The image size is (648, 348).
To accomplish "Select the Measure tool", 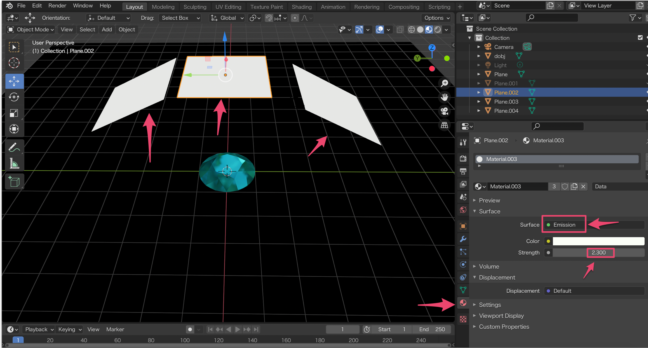I will (14, 164).
